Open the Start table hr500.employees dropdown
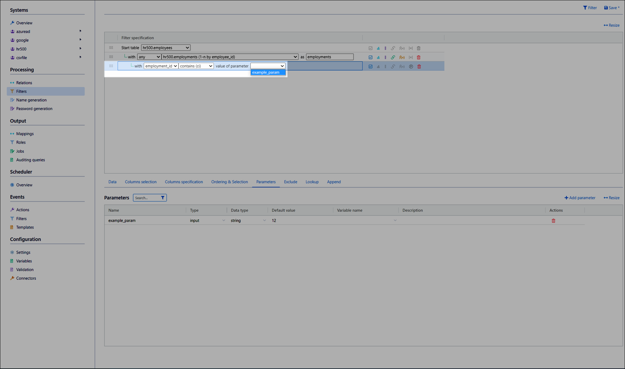This screenshot has height=369, width=625. click(166, 48)
